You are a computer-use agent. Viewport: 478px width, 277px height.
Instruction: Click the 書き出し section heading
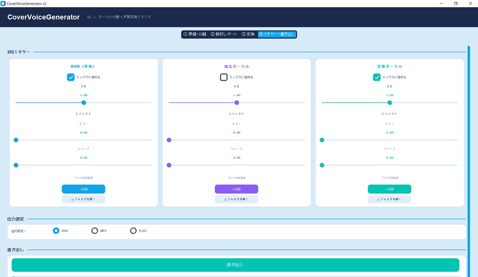tap(15, 250)
